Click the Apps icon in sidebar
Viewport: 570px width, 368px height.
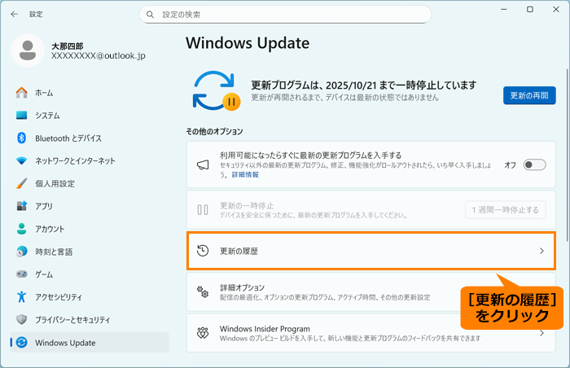(x=21, y=206)
